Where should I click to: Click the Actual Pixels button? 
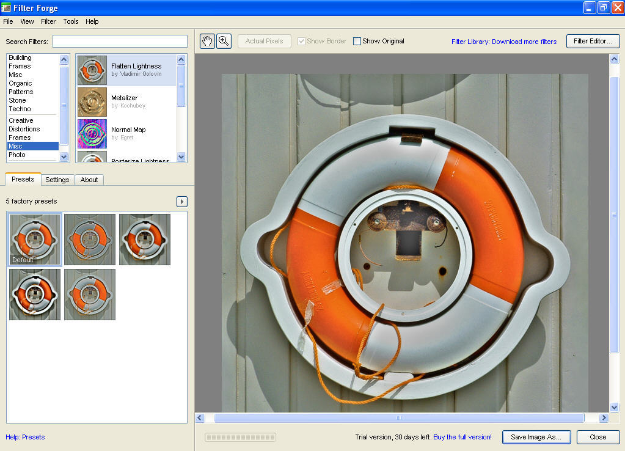(x=265, y=41)
